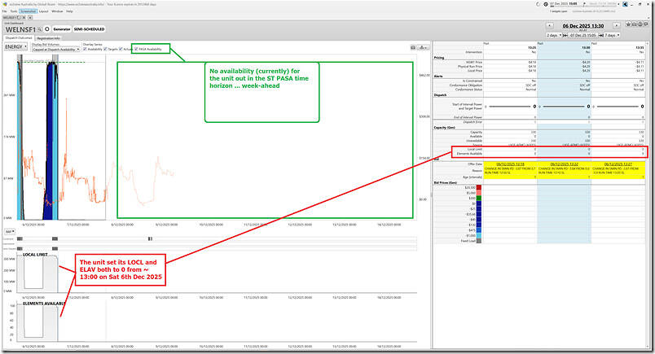Click the help icon in dashboard header
Screen dimensions: 655x354
pos(640,24)
